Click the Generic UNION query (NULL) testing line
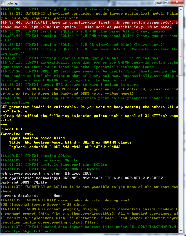 click(x=80, y=58)
